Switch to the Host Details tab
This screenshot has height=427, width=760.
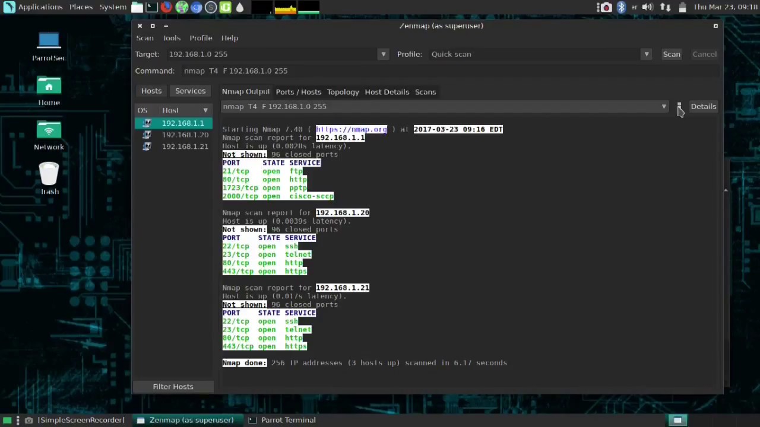pyautogui.click(x=387, y=92)
